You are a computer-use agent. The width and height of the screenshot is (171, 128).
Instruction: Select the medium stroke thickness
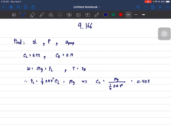point(128,15)
